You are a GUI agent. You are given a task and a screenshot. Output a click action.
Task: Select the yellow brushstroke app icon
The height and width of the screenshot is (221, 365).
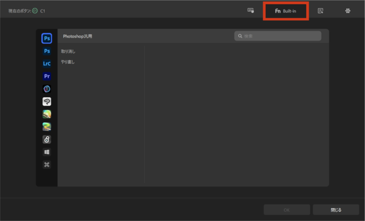[x=47, y=127]
